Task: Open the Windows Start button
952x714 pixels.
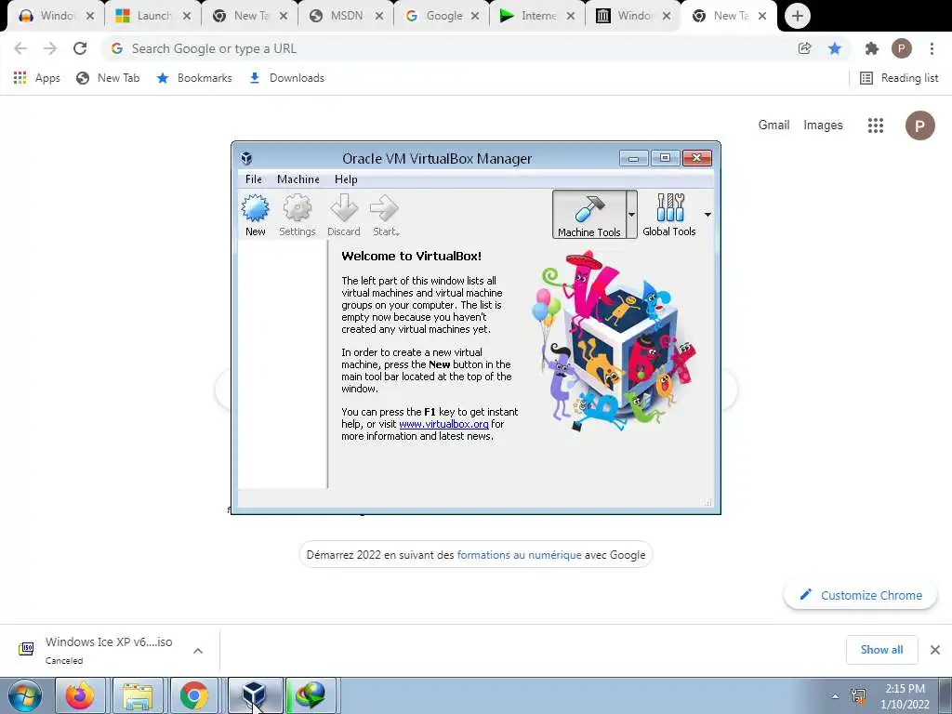Action: pos(25,695)
